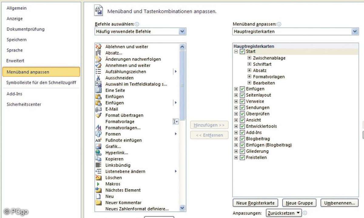Expand the Gliederung tree node
364x218 pixels.
[x=236, y=151]
